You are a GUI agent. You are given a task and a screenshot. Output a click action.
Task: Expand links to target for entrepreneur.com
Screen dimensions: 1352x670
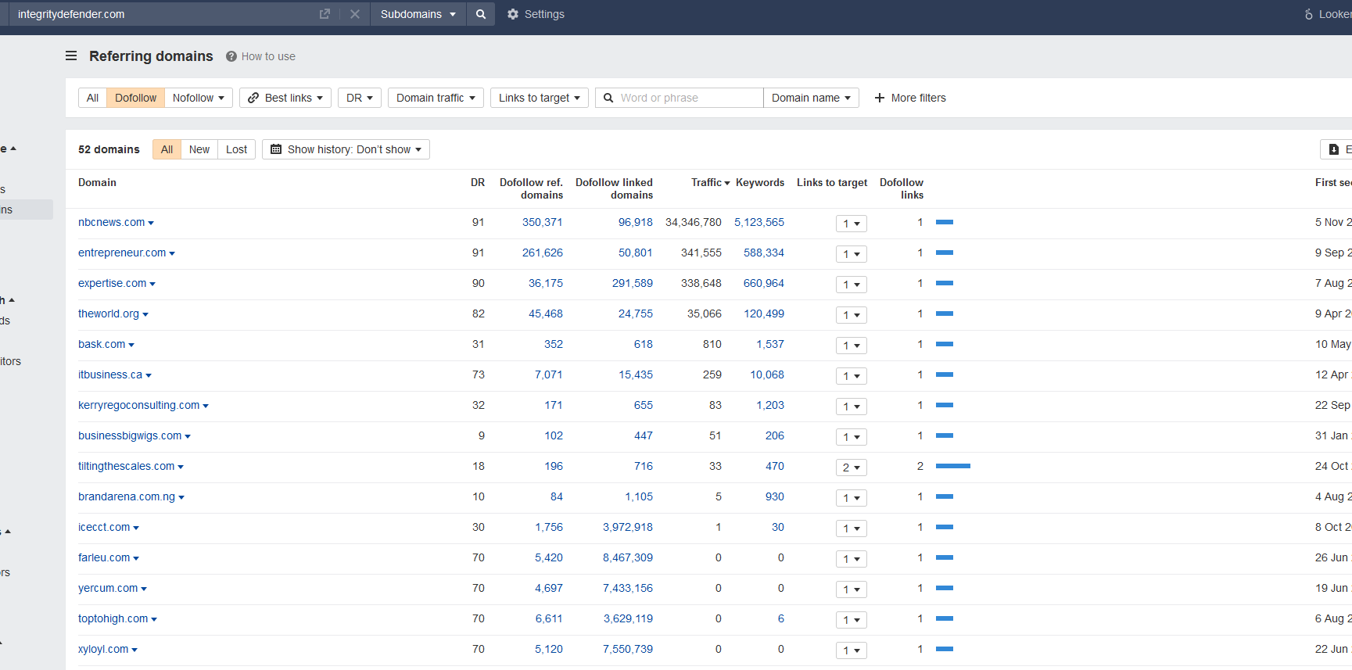click(x=851, y=254)
